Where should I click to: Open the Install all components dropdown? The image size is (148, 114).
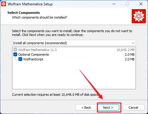tap(74, 43)
